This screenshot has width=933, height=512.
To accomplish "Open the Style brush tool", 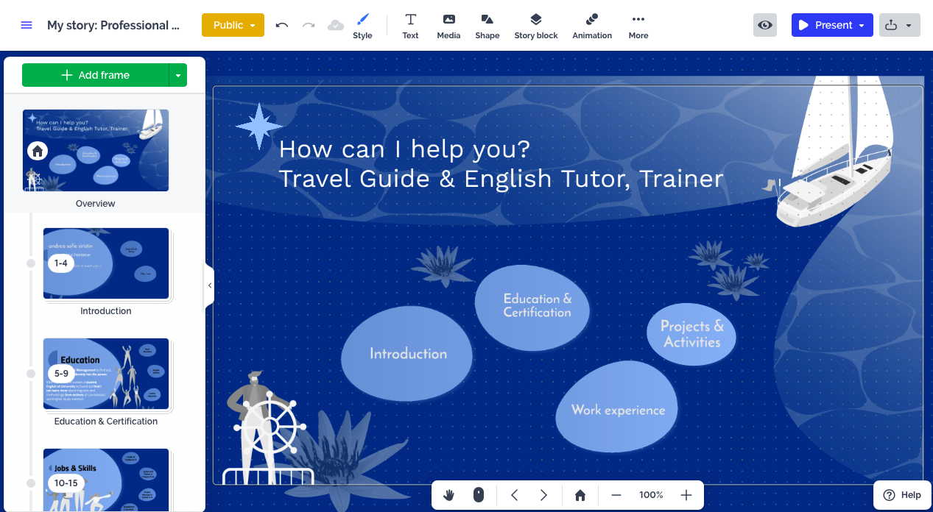I will point(362,25).
